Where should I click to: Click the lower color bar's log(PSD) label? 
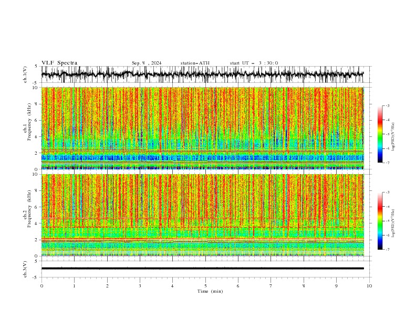point(393,223)
